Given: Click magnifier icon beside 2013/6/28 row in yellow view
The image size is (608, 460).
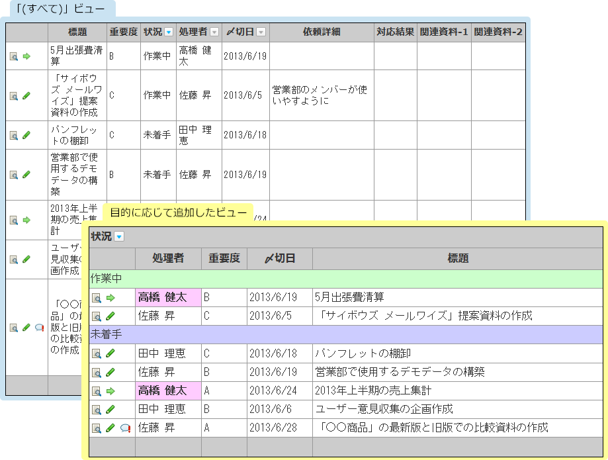Looking at the screenshot, I should coord(97,428).
